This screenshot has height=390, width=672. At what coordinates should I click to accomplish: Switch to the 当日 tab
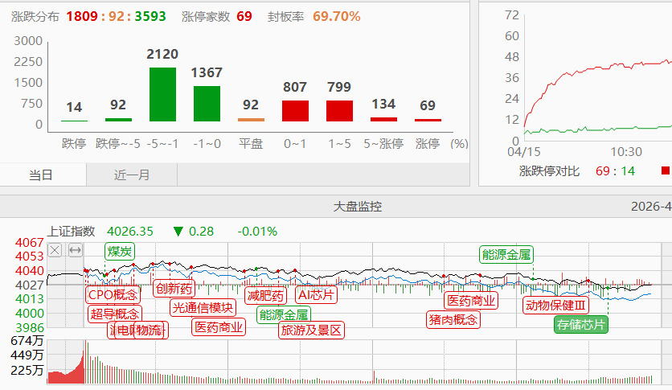click(41, 175)
